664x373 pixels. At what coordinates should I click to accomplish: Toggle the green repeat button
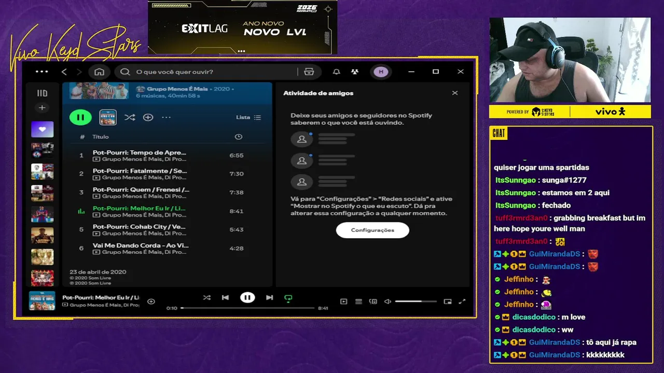288,298
